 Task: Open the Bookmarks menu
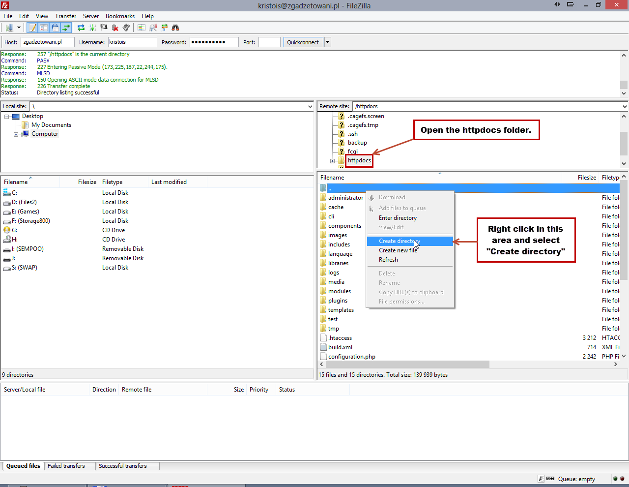120,16
